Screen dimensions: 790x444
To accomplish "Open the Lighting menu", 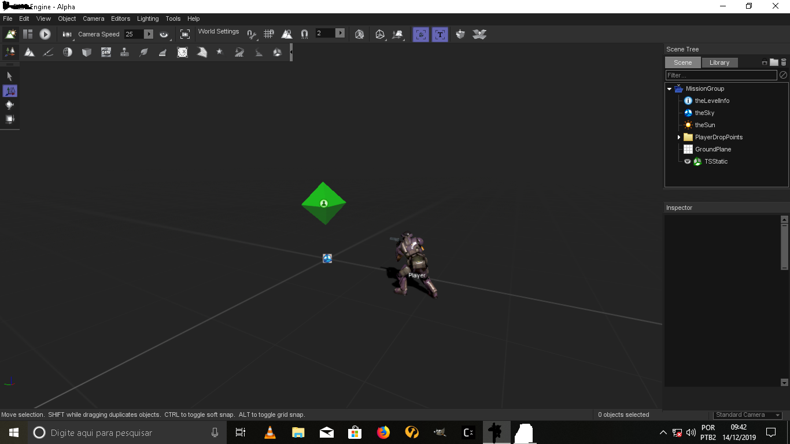I will pos(147,18).
